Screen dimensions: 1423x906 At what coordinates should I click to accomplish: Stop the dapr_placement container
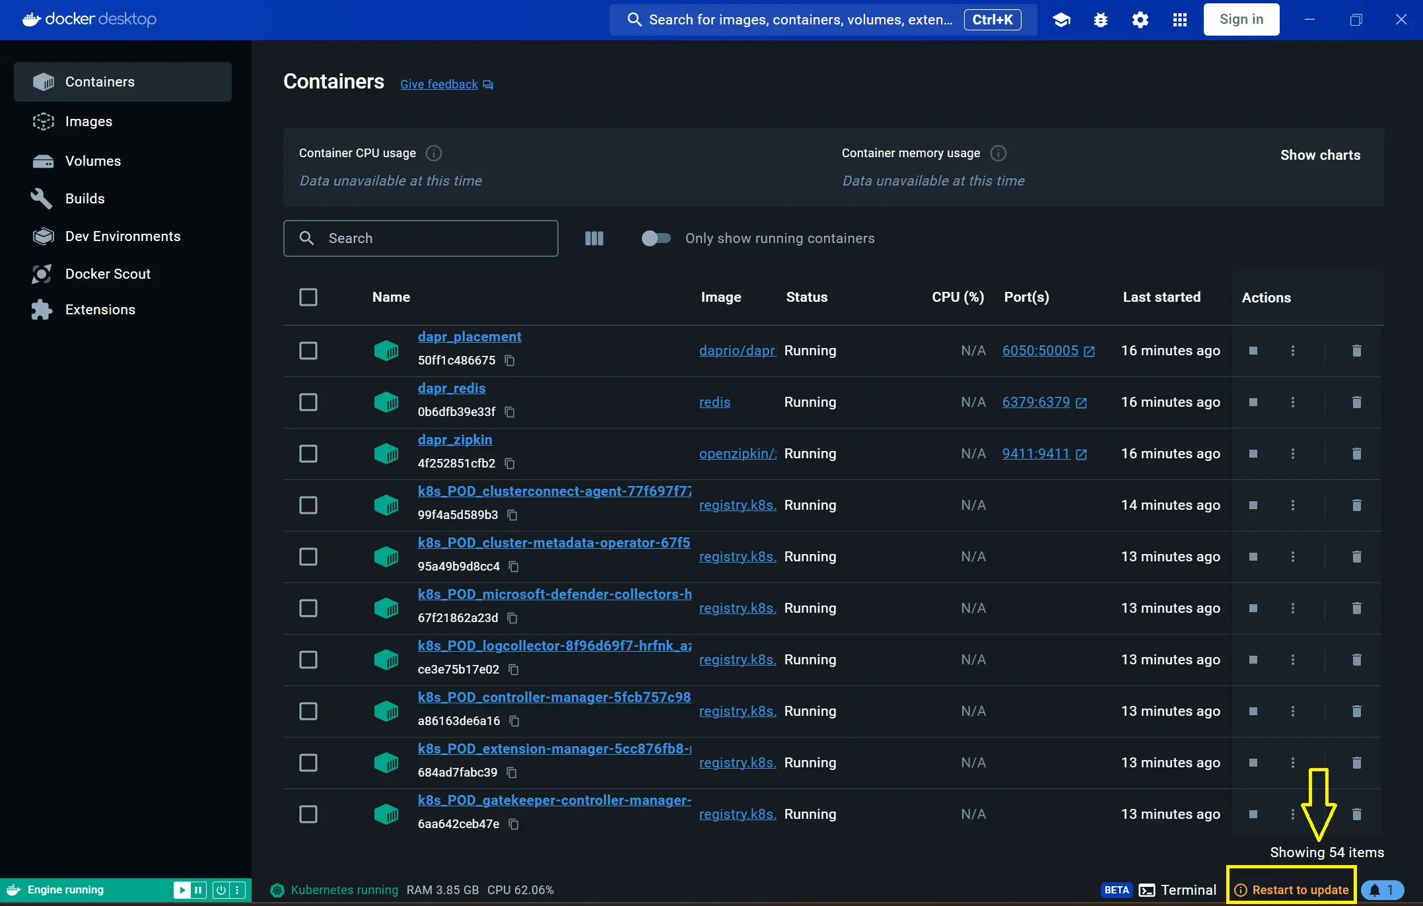click(x=1253, y=351)
